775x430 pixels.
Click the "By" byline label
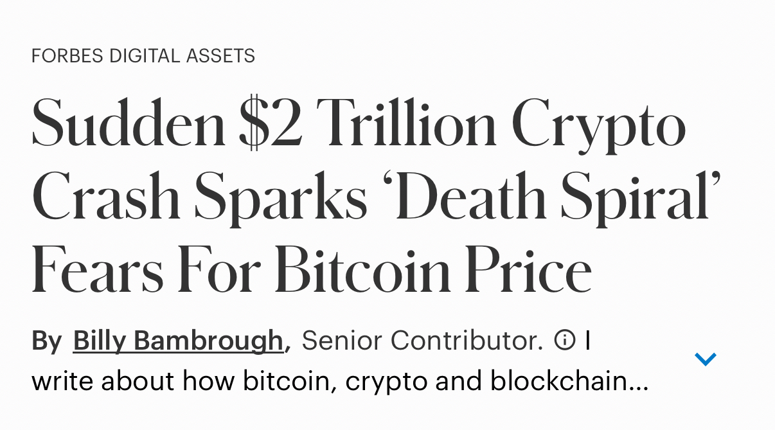pos(46,341)
